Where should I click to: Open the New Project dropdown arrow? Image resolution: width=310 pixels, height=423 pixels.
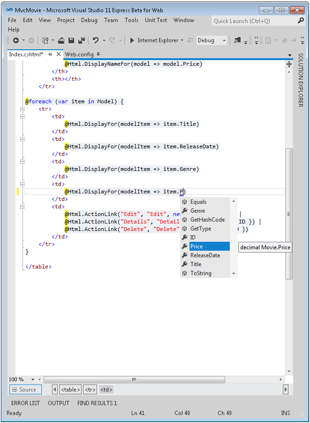tap(53, 40)
